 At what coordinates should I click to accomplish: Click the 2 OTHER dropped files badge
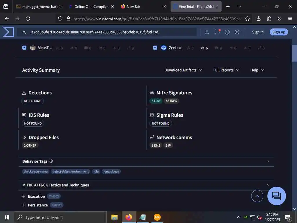(30, 145)
